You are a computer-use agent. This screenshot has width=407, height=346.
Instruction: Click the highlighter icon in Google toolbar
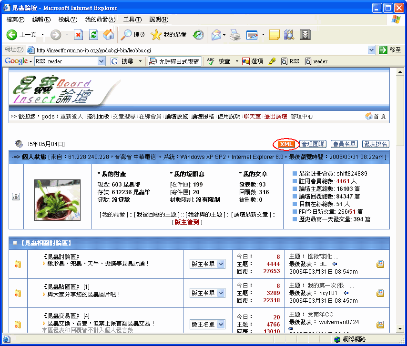click(272, 61)
